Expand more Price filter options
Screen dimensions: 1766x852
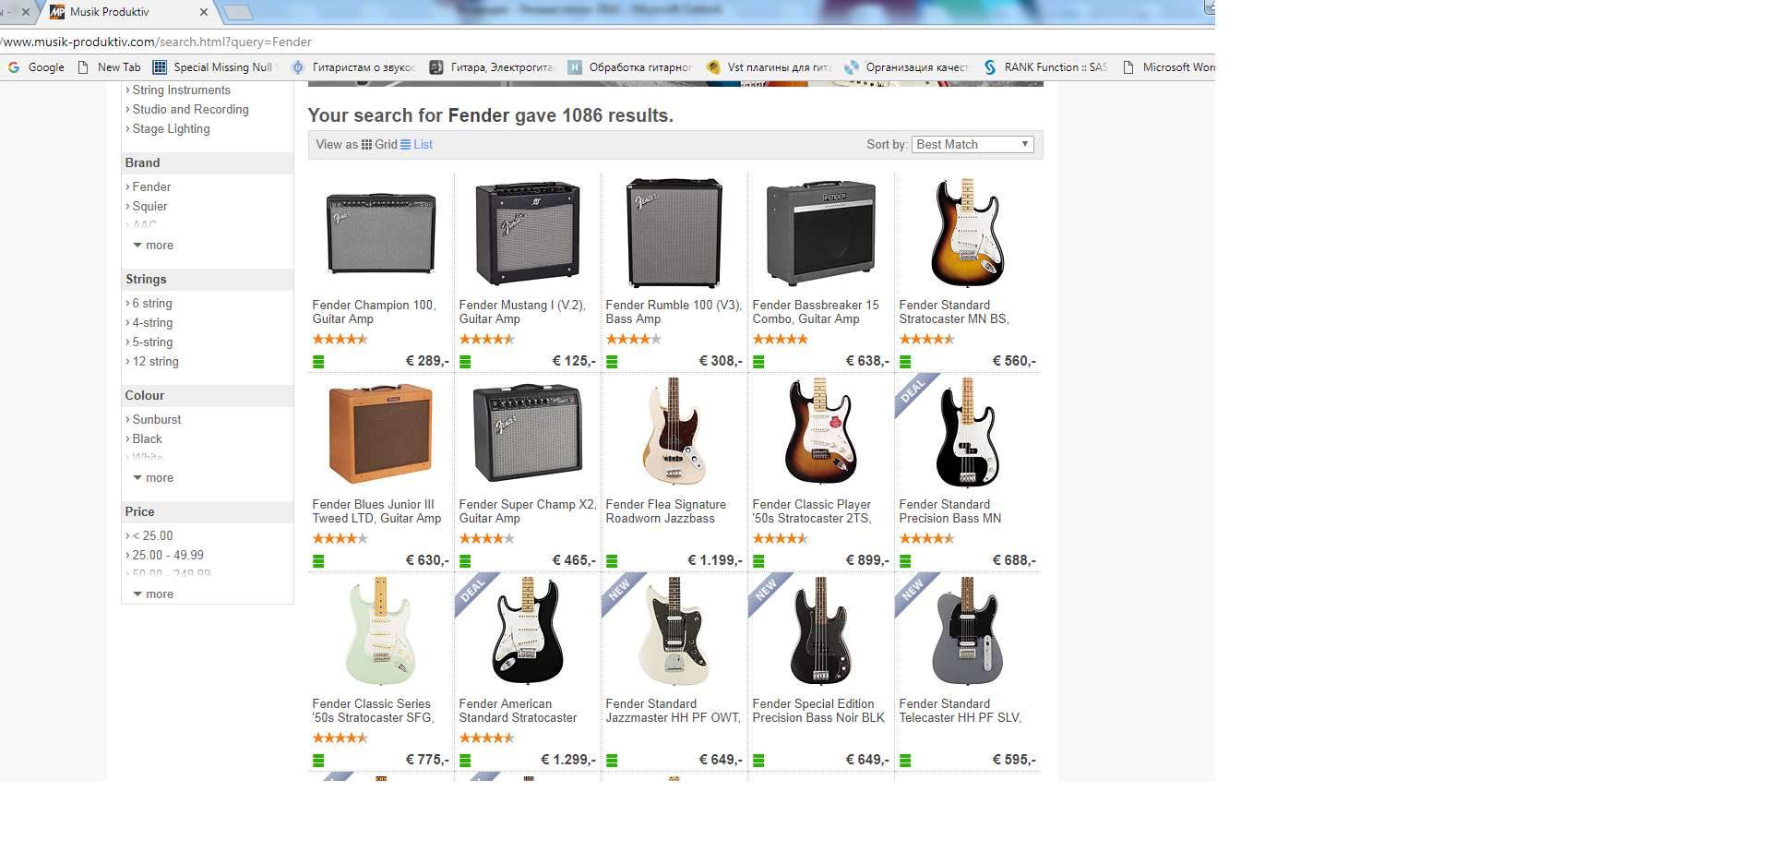(153, 594)
